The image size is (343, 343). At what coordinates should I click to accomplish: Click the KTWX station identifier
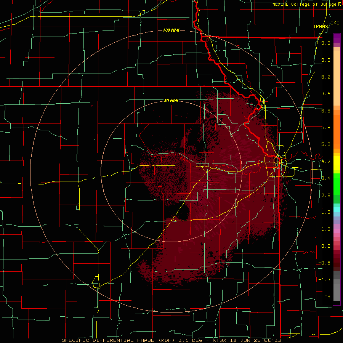point(220,340)
